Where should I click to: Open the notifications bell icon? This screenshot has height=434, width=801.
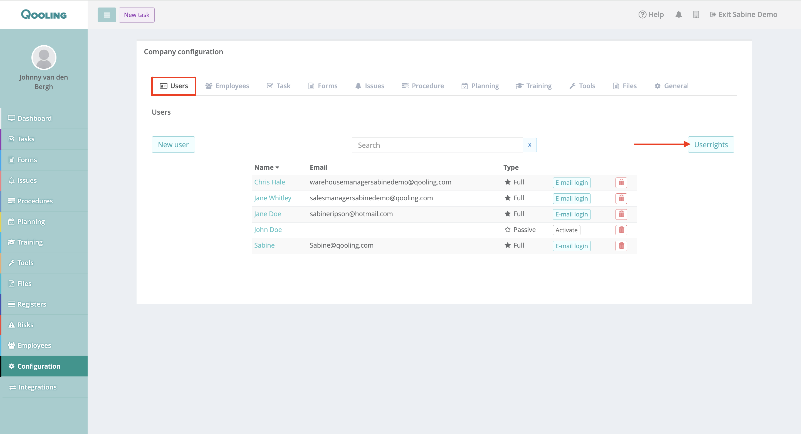coord(679,15)
